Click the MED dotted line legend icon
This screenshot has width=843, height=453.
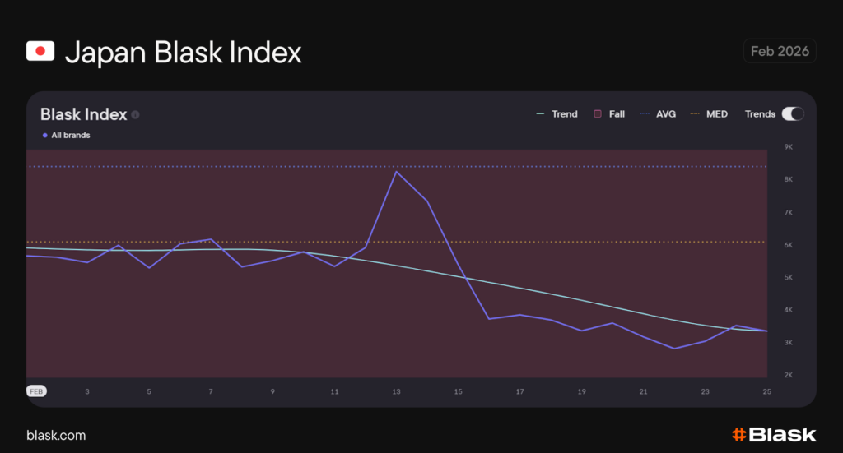(x=695, y=114)
